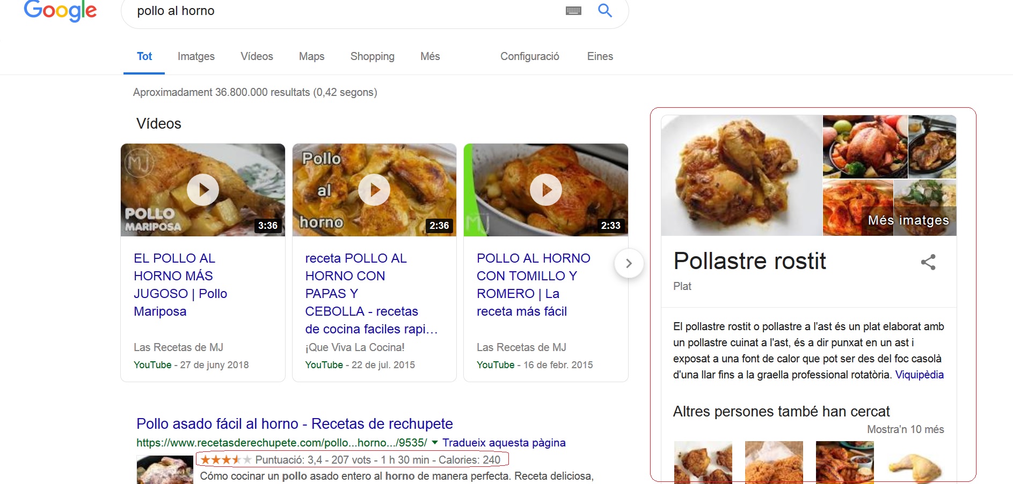
Task: Click Mostra'n 10 més link
Action: point(905,429)
